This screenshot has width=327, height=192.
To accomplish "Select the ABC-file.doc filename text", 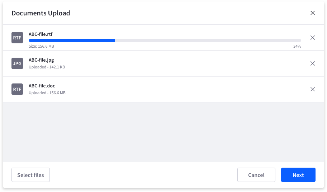I will click(42, 86).
